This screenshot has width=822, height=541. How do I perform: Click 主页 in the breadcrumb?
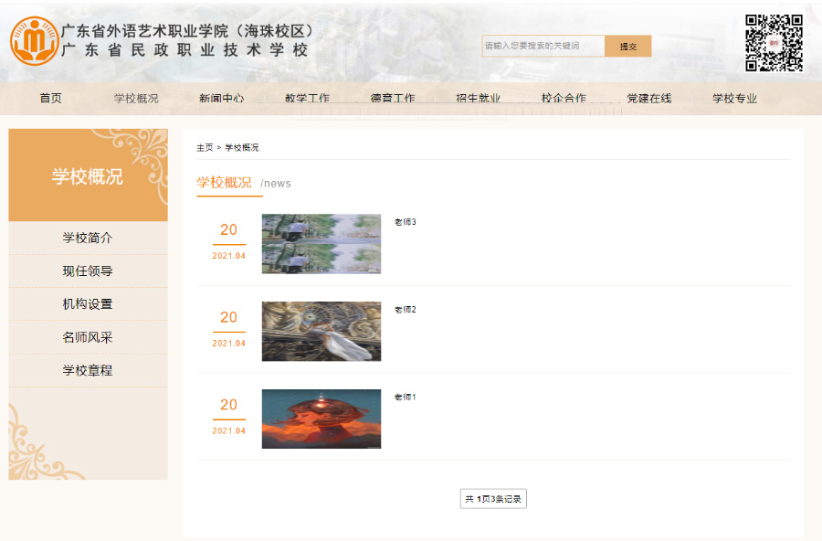coord(205,147)
